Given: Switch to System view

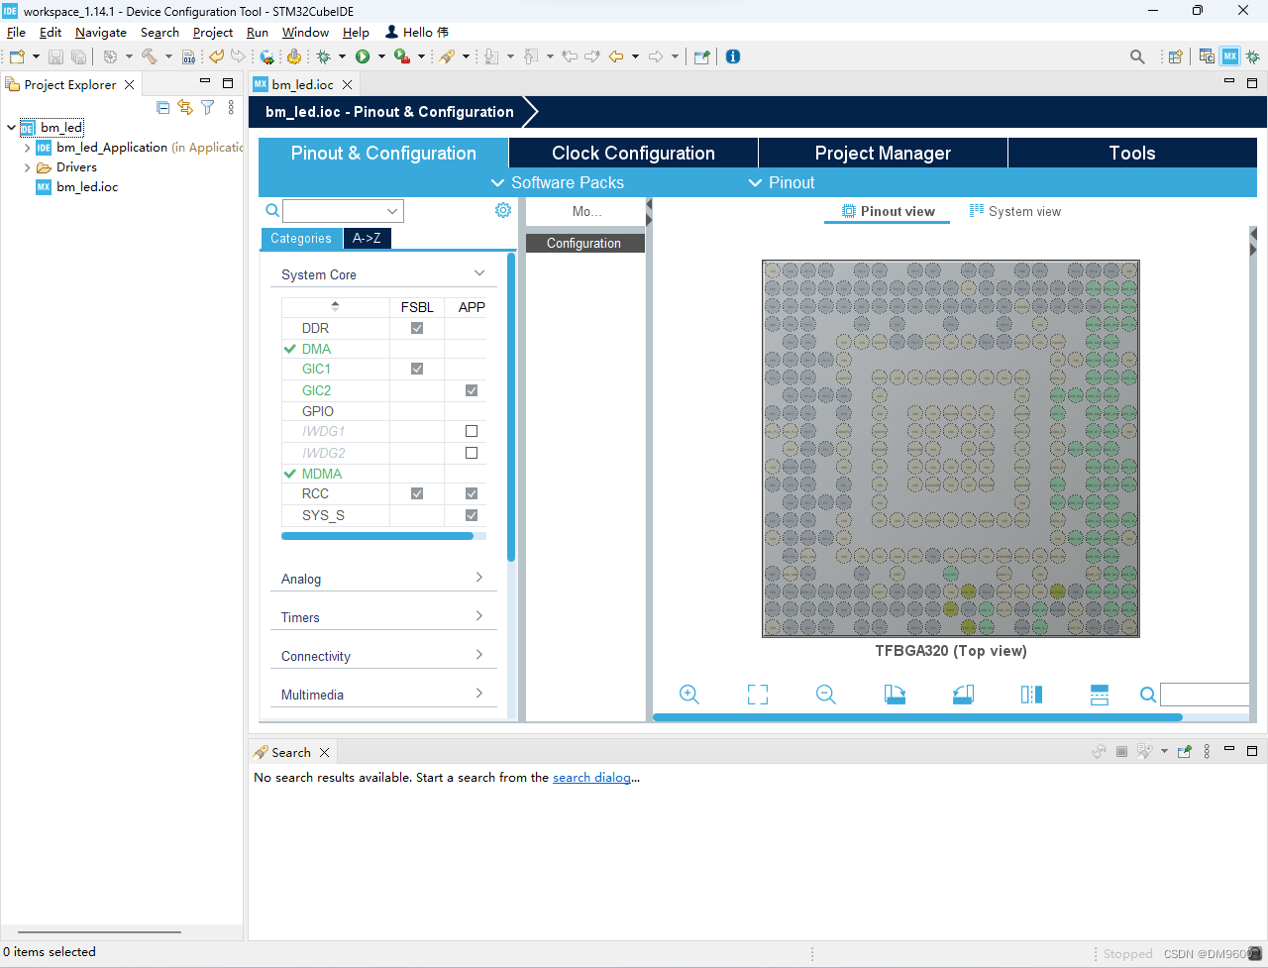Looking at the screenshot, I should pyautogui.click(x=1014, y=211).
